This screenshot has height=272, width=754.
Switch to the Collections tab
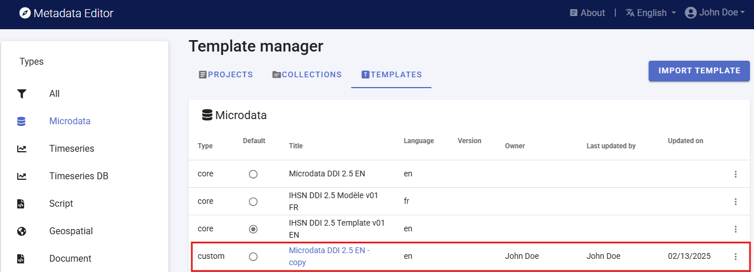[307, 74]
